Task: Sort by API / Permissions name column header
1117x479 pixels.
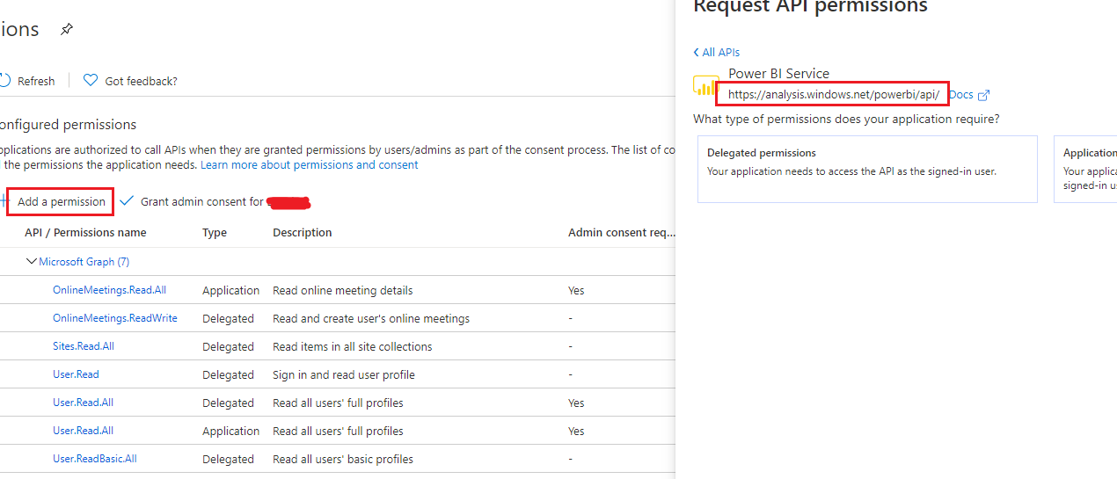Action: (85, 233)
